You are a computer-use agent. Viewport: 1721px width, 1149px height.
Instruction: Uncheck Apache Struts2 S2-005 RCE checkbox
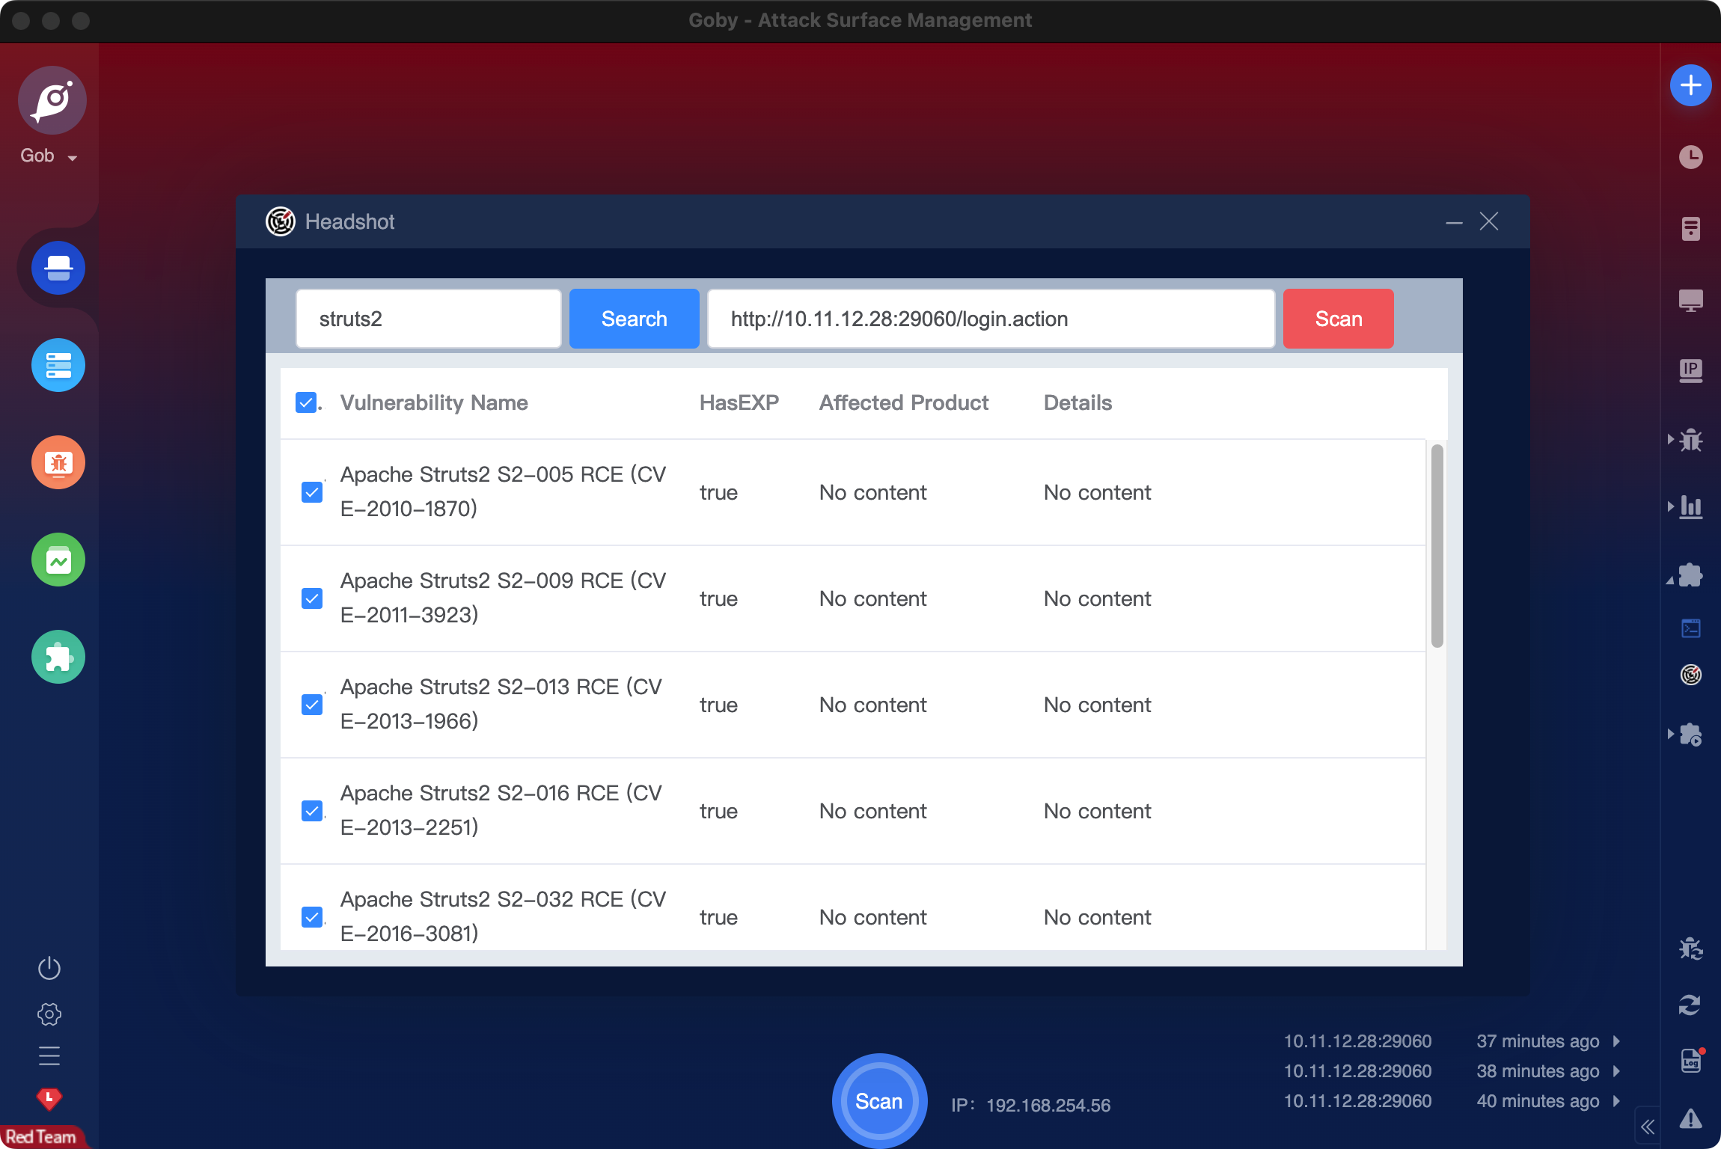pos(312,492)
